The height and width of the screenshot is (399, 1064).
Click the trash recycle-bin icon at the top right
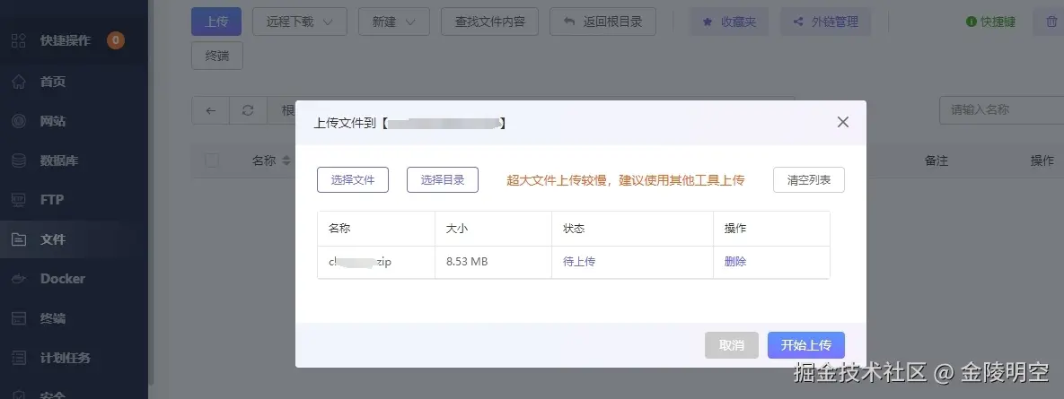point(1051,22)
